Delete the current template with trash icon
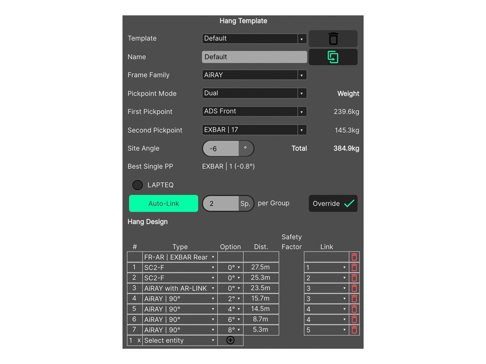This screenshot has height=364, width=486. (333, 39)
